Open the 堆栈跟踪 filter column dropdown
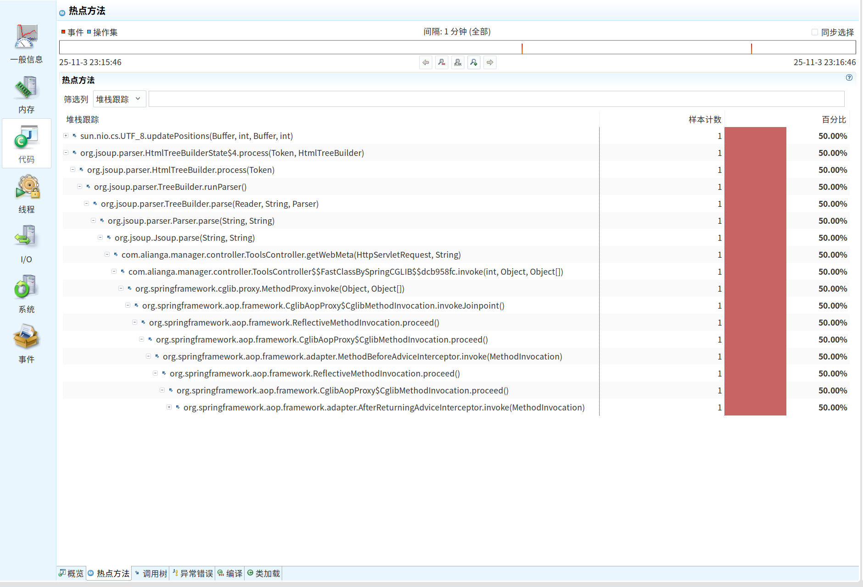The image size is (863, 587). click(119, 99)
